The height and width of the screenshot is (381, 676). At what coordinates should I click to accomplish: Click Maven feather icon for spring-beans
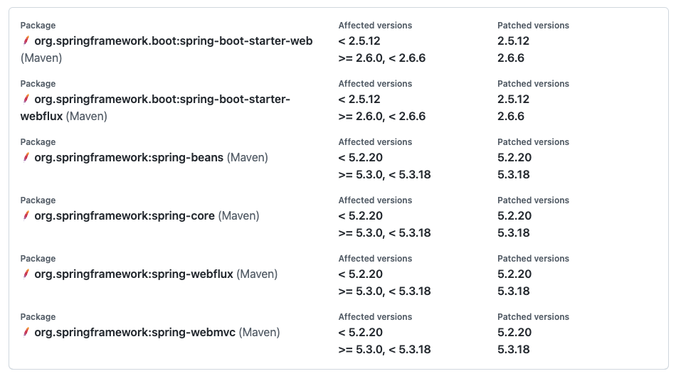point(26,158)
